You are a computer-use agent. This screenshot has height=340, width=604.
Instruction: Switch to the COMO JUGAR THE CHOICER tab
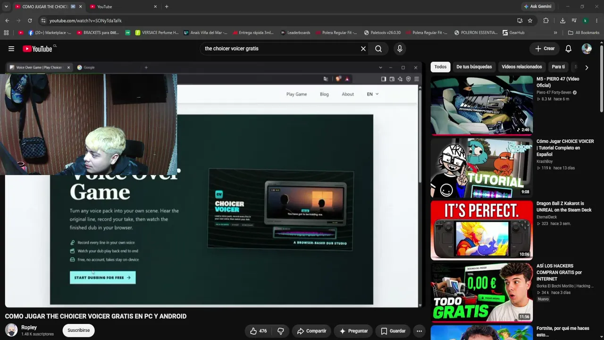click(x=48, y=7)
